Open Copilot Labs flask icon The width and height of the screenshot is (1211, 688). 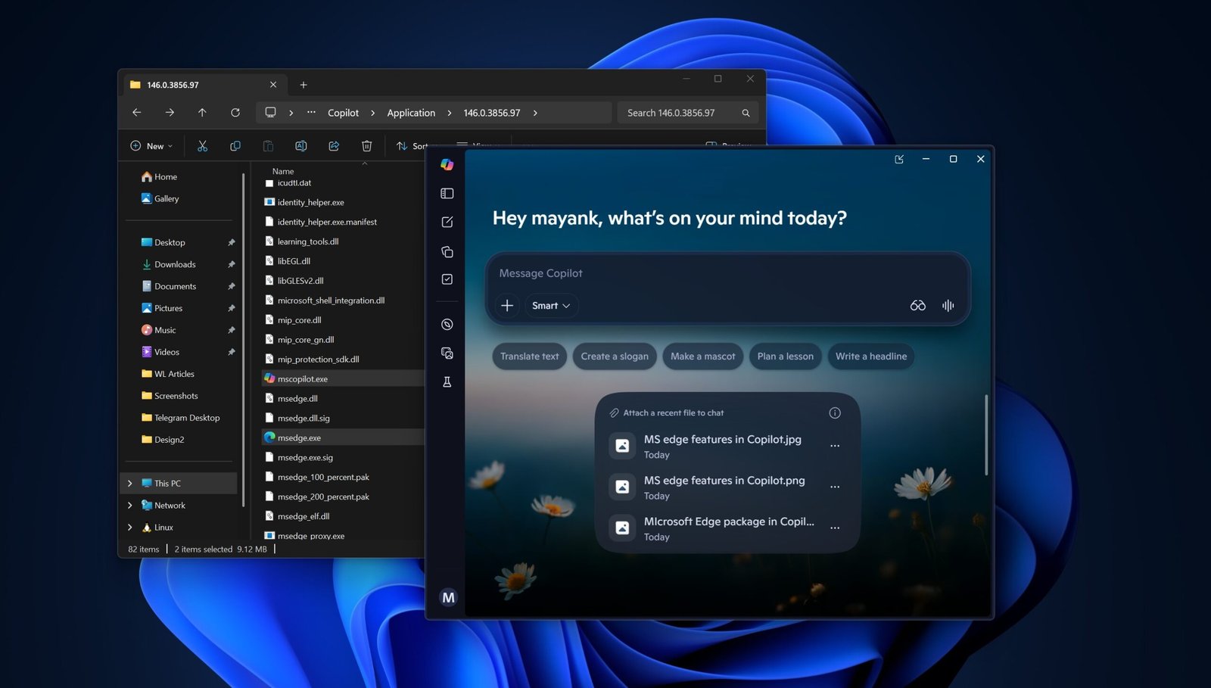[447, 381]
